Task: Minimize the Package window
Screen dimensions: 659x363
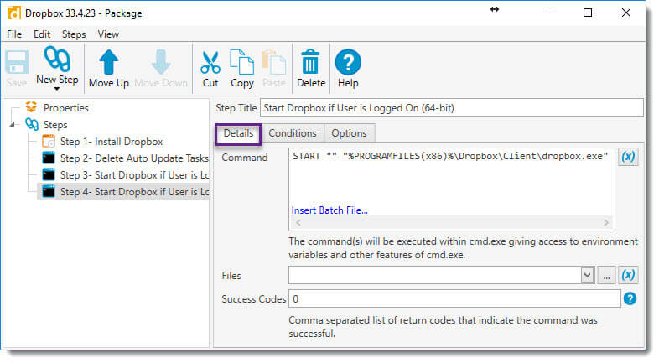Action: coord(550,13)
